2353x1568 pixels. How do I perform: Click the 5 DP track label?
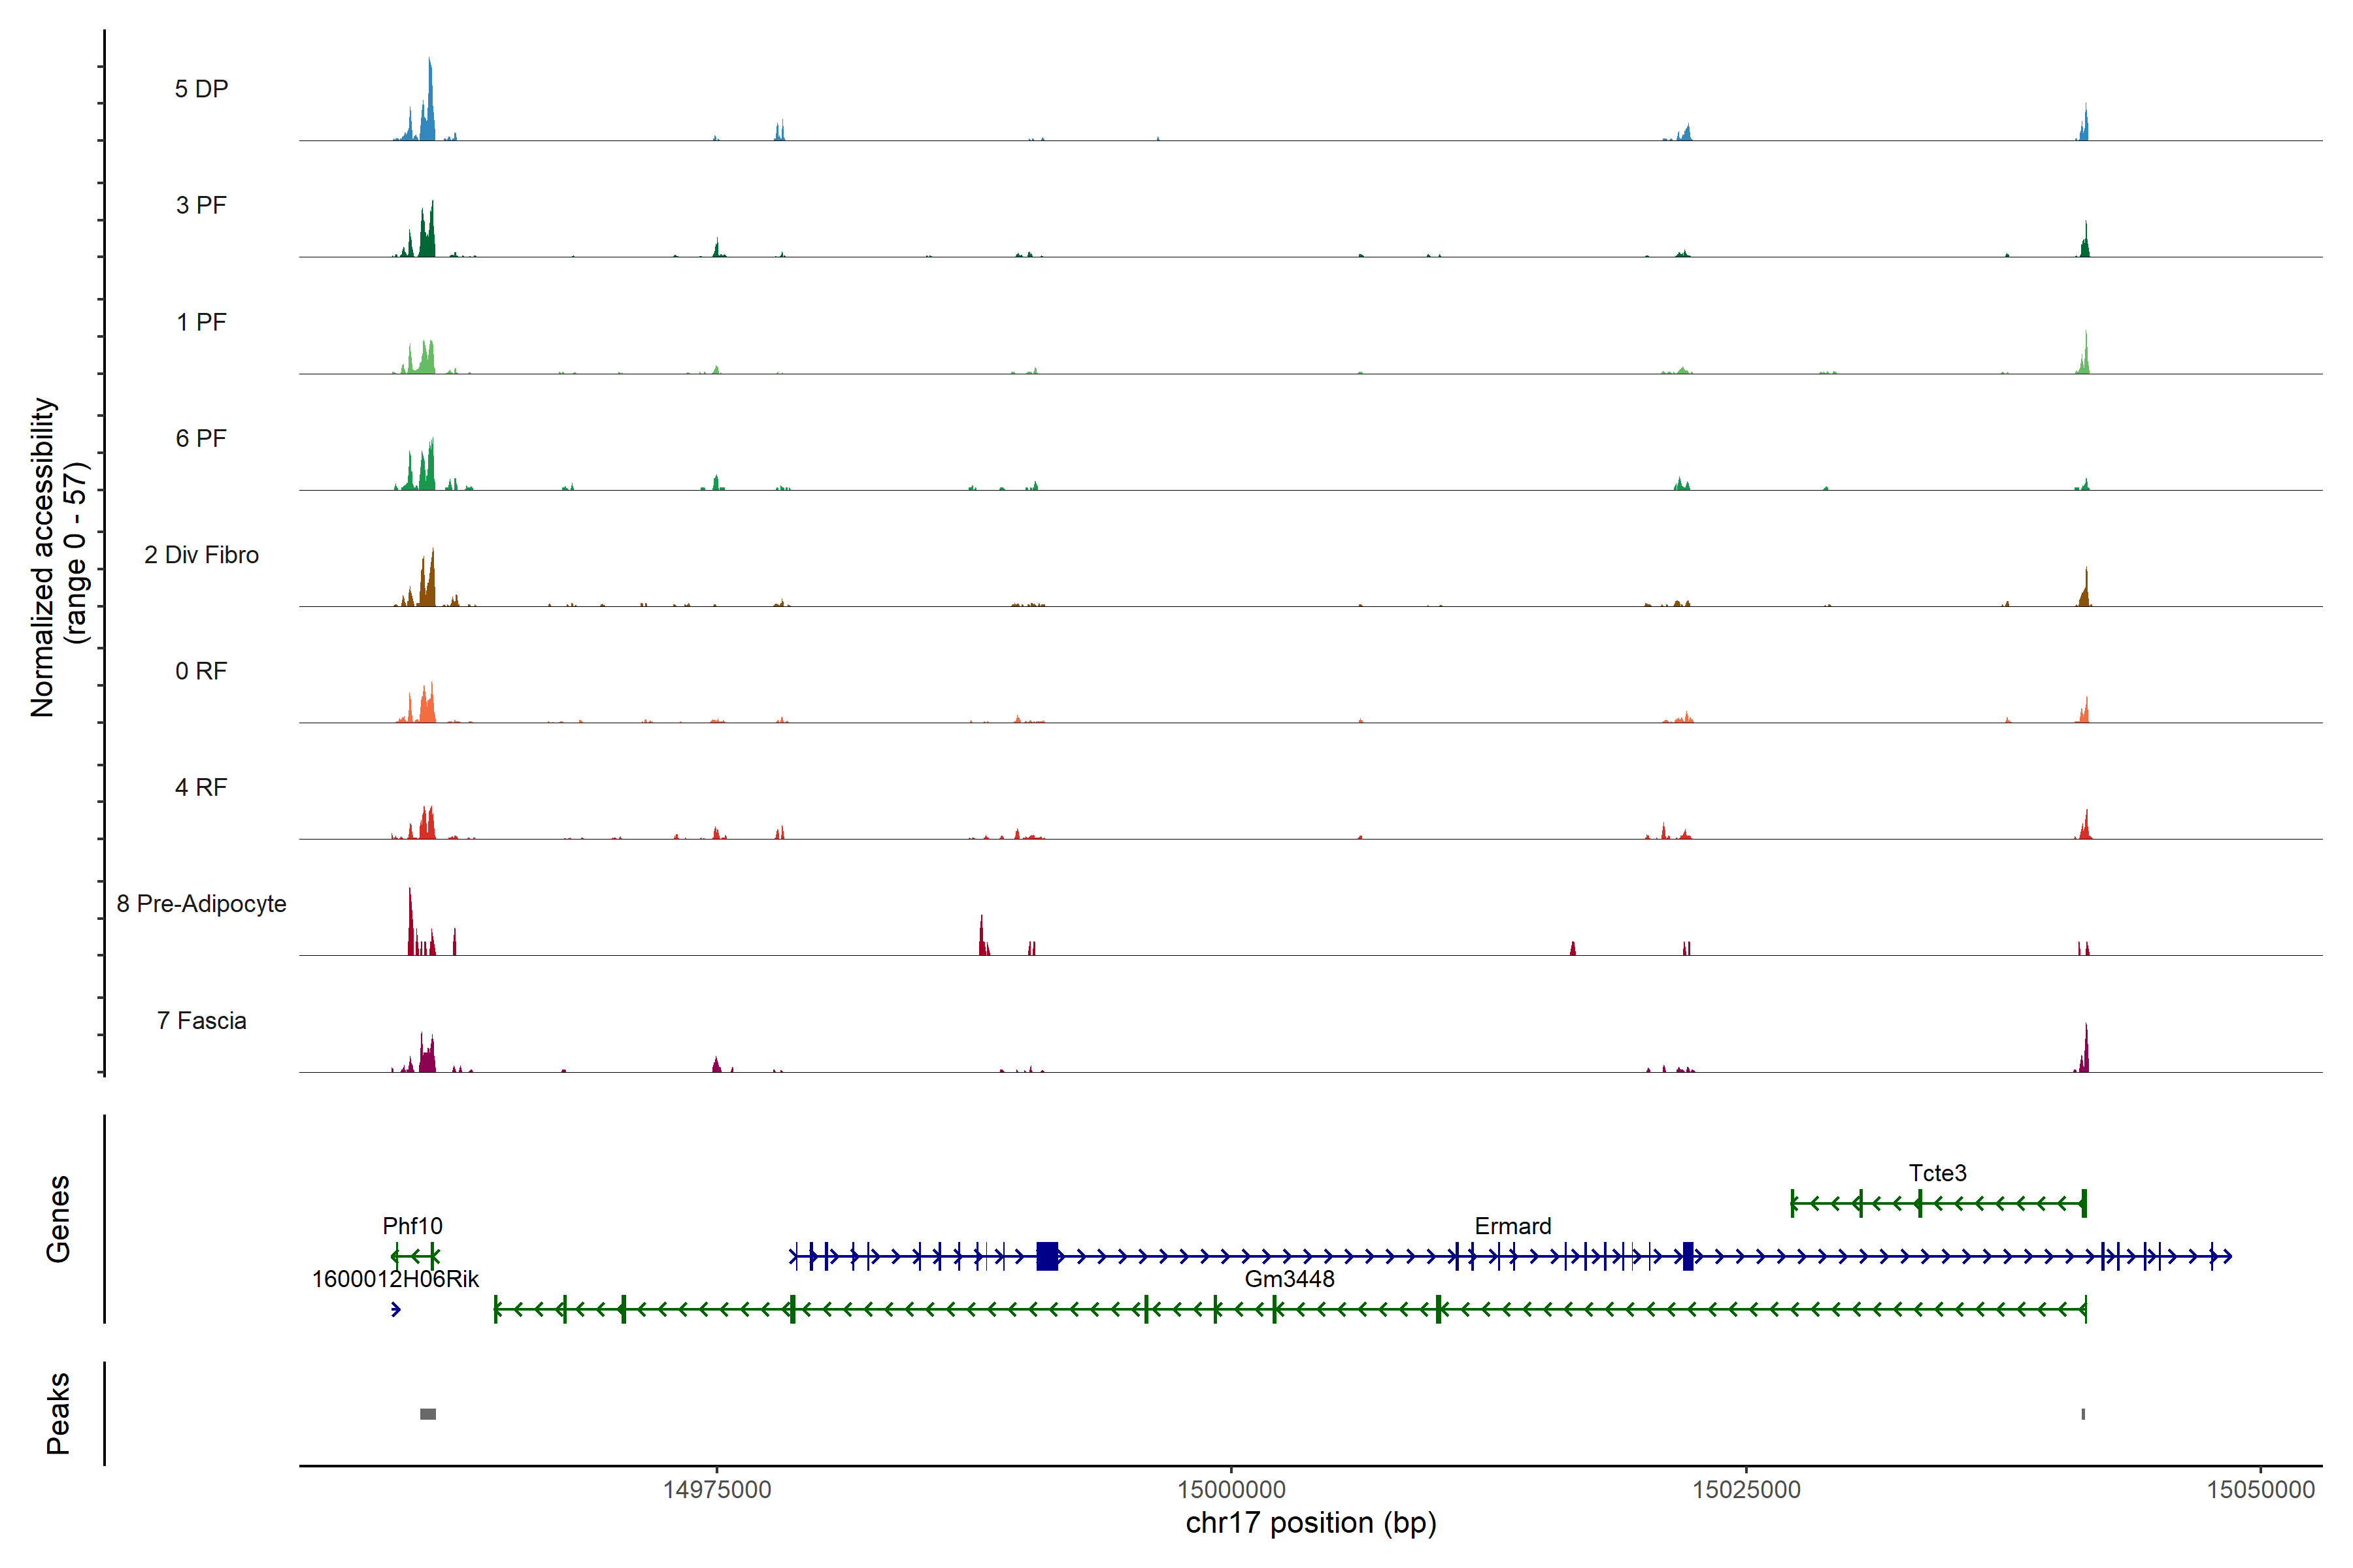[201, 89]
